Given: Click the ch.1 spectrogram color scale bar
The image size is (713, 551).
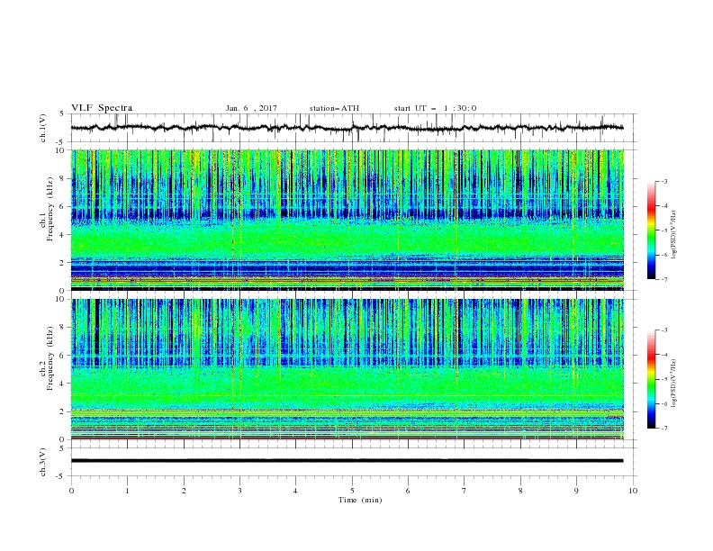Looking at the screenshot, I should tap(651, 230).
